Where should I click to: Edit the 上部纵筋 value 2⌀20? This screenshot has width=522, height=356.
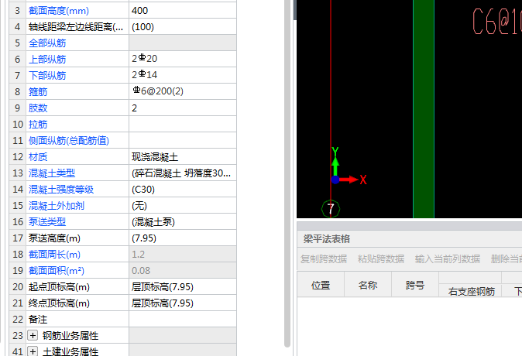point(183,59)
